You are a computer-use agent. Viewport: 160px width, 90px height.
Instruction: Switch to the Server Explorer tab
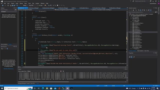click(4, 44)
